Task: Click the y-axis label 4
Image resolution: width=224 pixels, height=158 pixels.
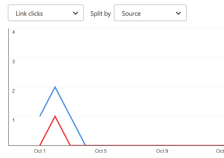Action: click(14, 32)
